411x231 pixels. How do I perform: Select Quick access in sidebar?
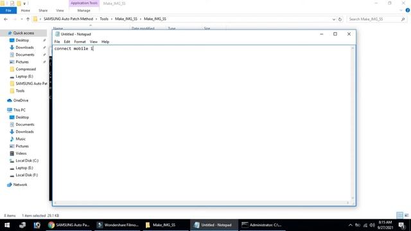pos(24,33)
